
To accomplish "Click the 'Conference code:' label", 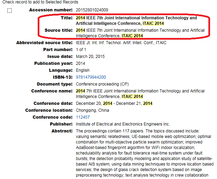I will click(53, 117).
